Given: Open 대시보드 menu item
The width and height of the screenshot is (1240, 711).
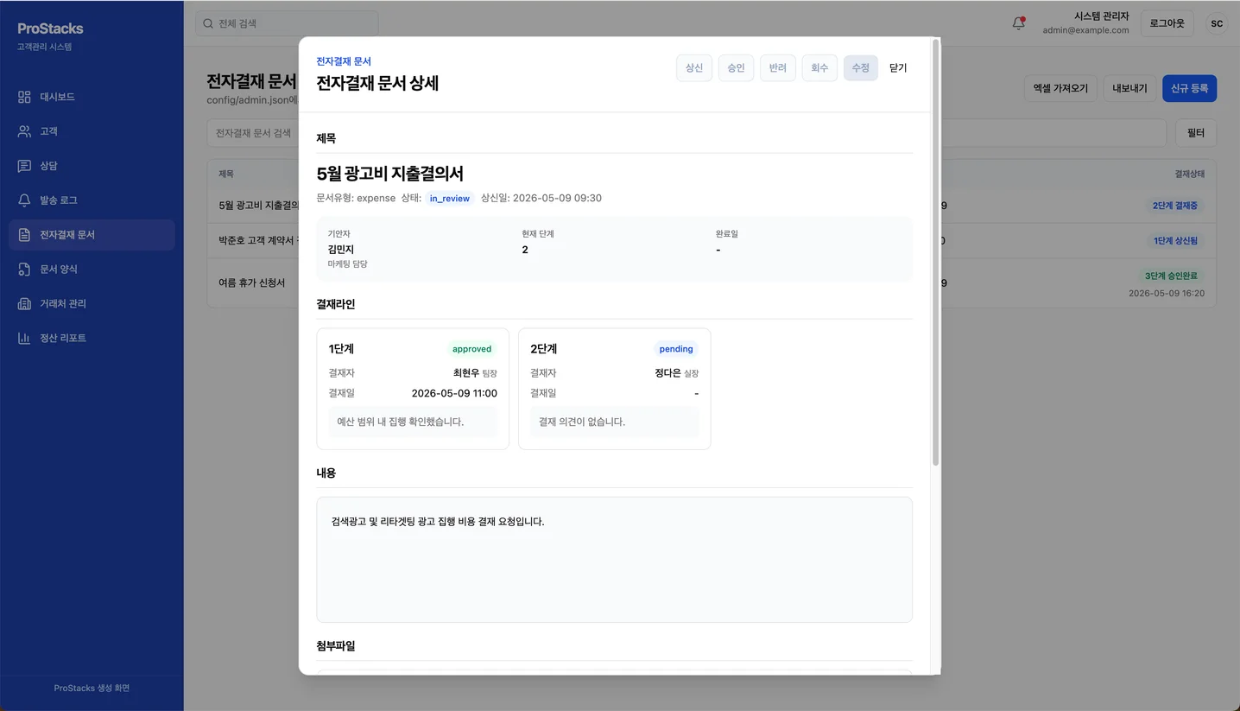Looking at the screenshot, I should (x=92, y=97).
